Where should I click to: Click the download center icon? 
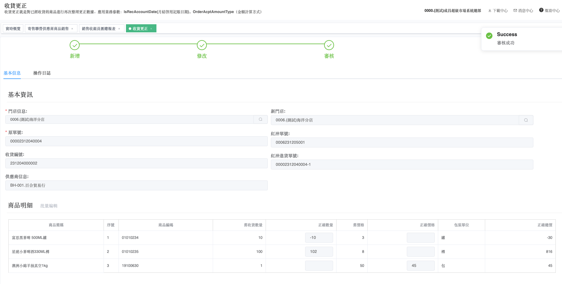490,11
